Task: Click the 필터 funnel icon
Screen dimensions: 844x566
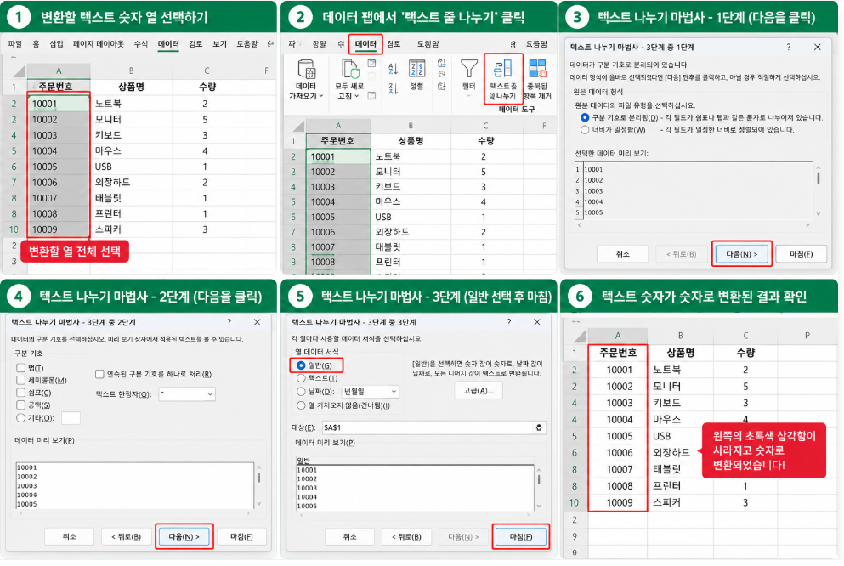Action: (469, 69)
